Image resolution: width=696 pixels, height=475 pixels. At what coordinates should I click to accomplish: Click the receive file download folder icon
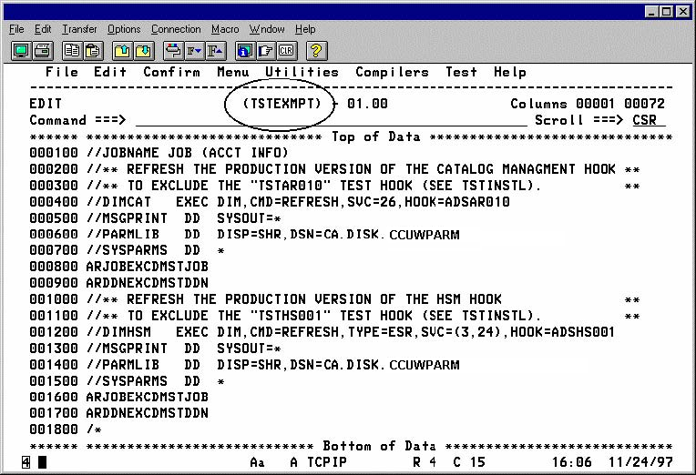(143, 51)
